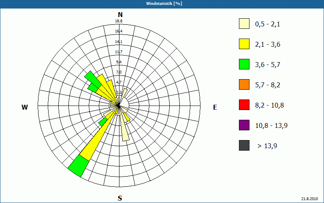
Task: Click the purple 10,8 - 13,9 legend swatch
Action: coord(244,125)
